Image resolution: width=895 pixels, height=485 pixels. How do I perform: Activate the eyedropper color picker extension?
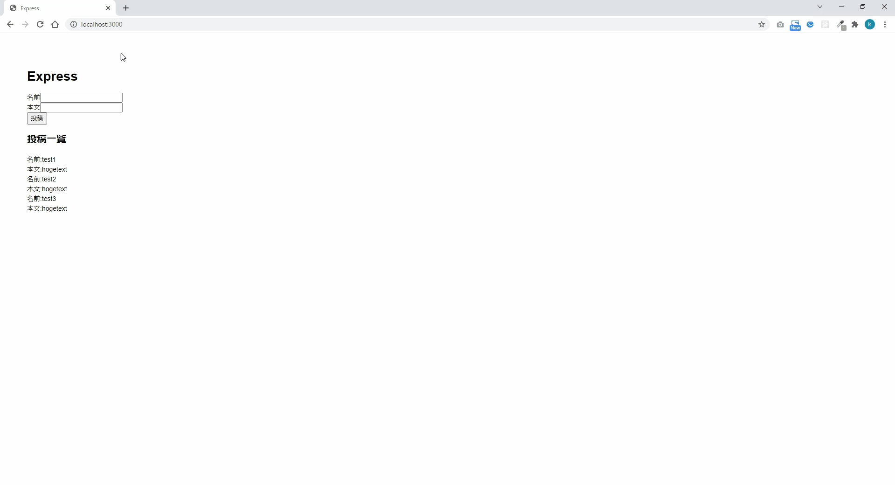click(x=841, y=25)
